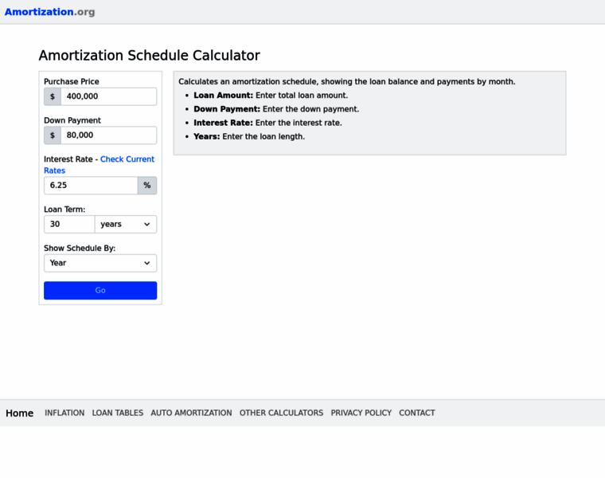
Task: Click the dollar sign beside Down Payment
Action: (53, 135)
